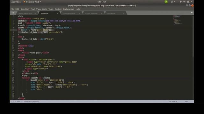Switch to the create_post.php tab
Image resolution: width=204 pixels, height=114 pixels.
pyautogui.click(x=91, y=13)
